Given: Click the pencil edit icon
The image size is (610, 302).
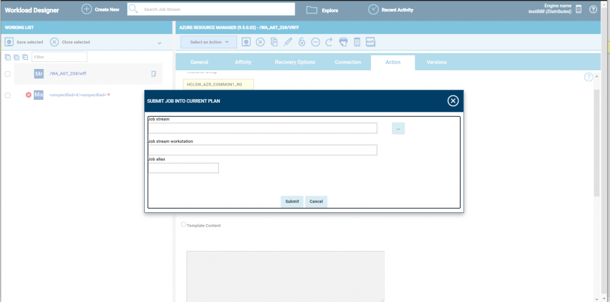Looking at the screenshot, I should coord(288,42).
